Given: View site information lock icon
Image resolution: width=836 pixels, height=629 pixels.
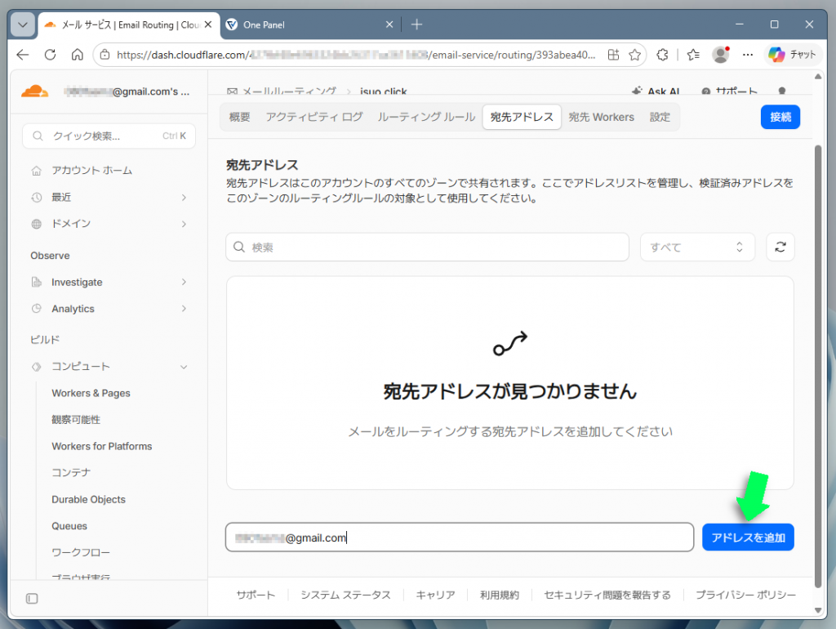Looking at the screenshot, I should point(105,55).
